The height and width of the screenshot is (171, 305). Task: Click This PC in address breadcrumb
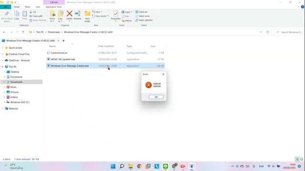[x=40, y=32]
